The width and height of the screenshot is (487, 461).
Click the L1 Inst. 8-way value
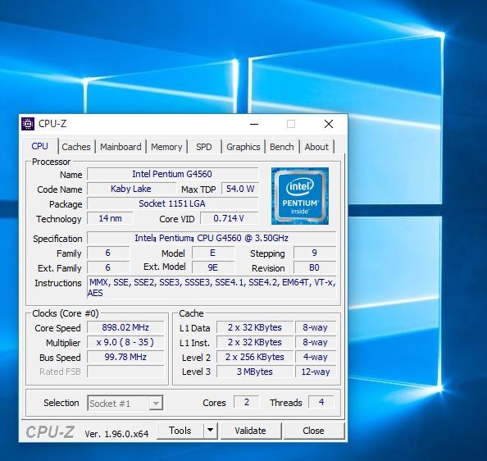316,342
